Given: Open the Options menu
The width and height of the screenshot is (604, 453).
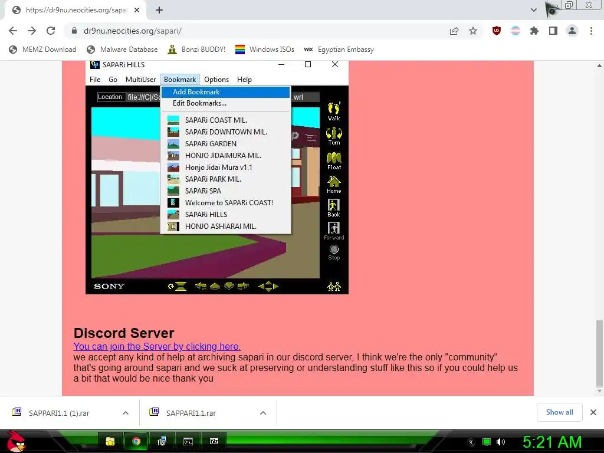Looking at the screenshot, I should click(216, 80).
